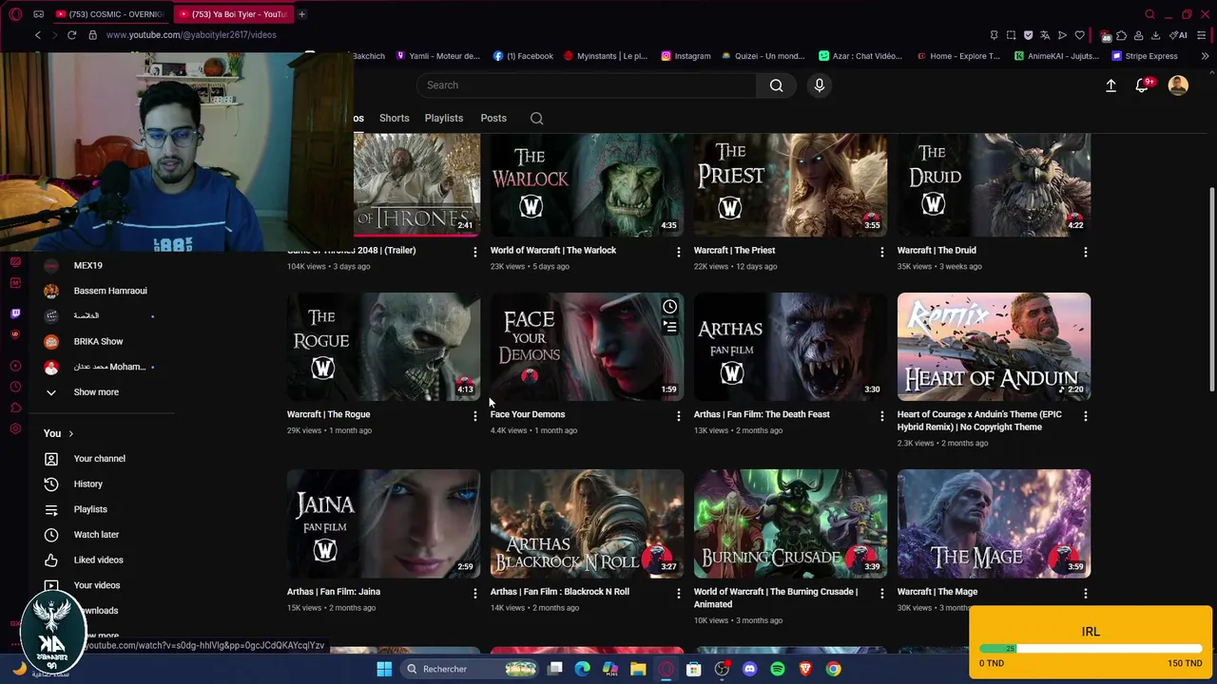Open YouTube notifications bell
This screenshot has height=684, width=1217.
1143,85
